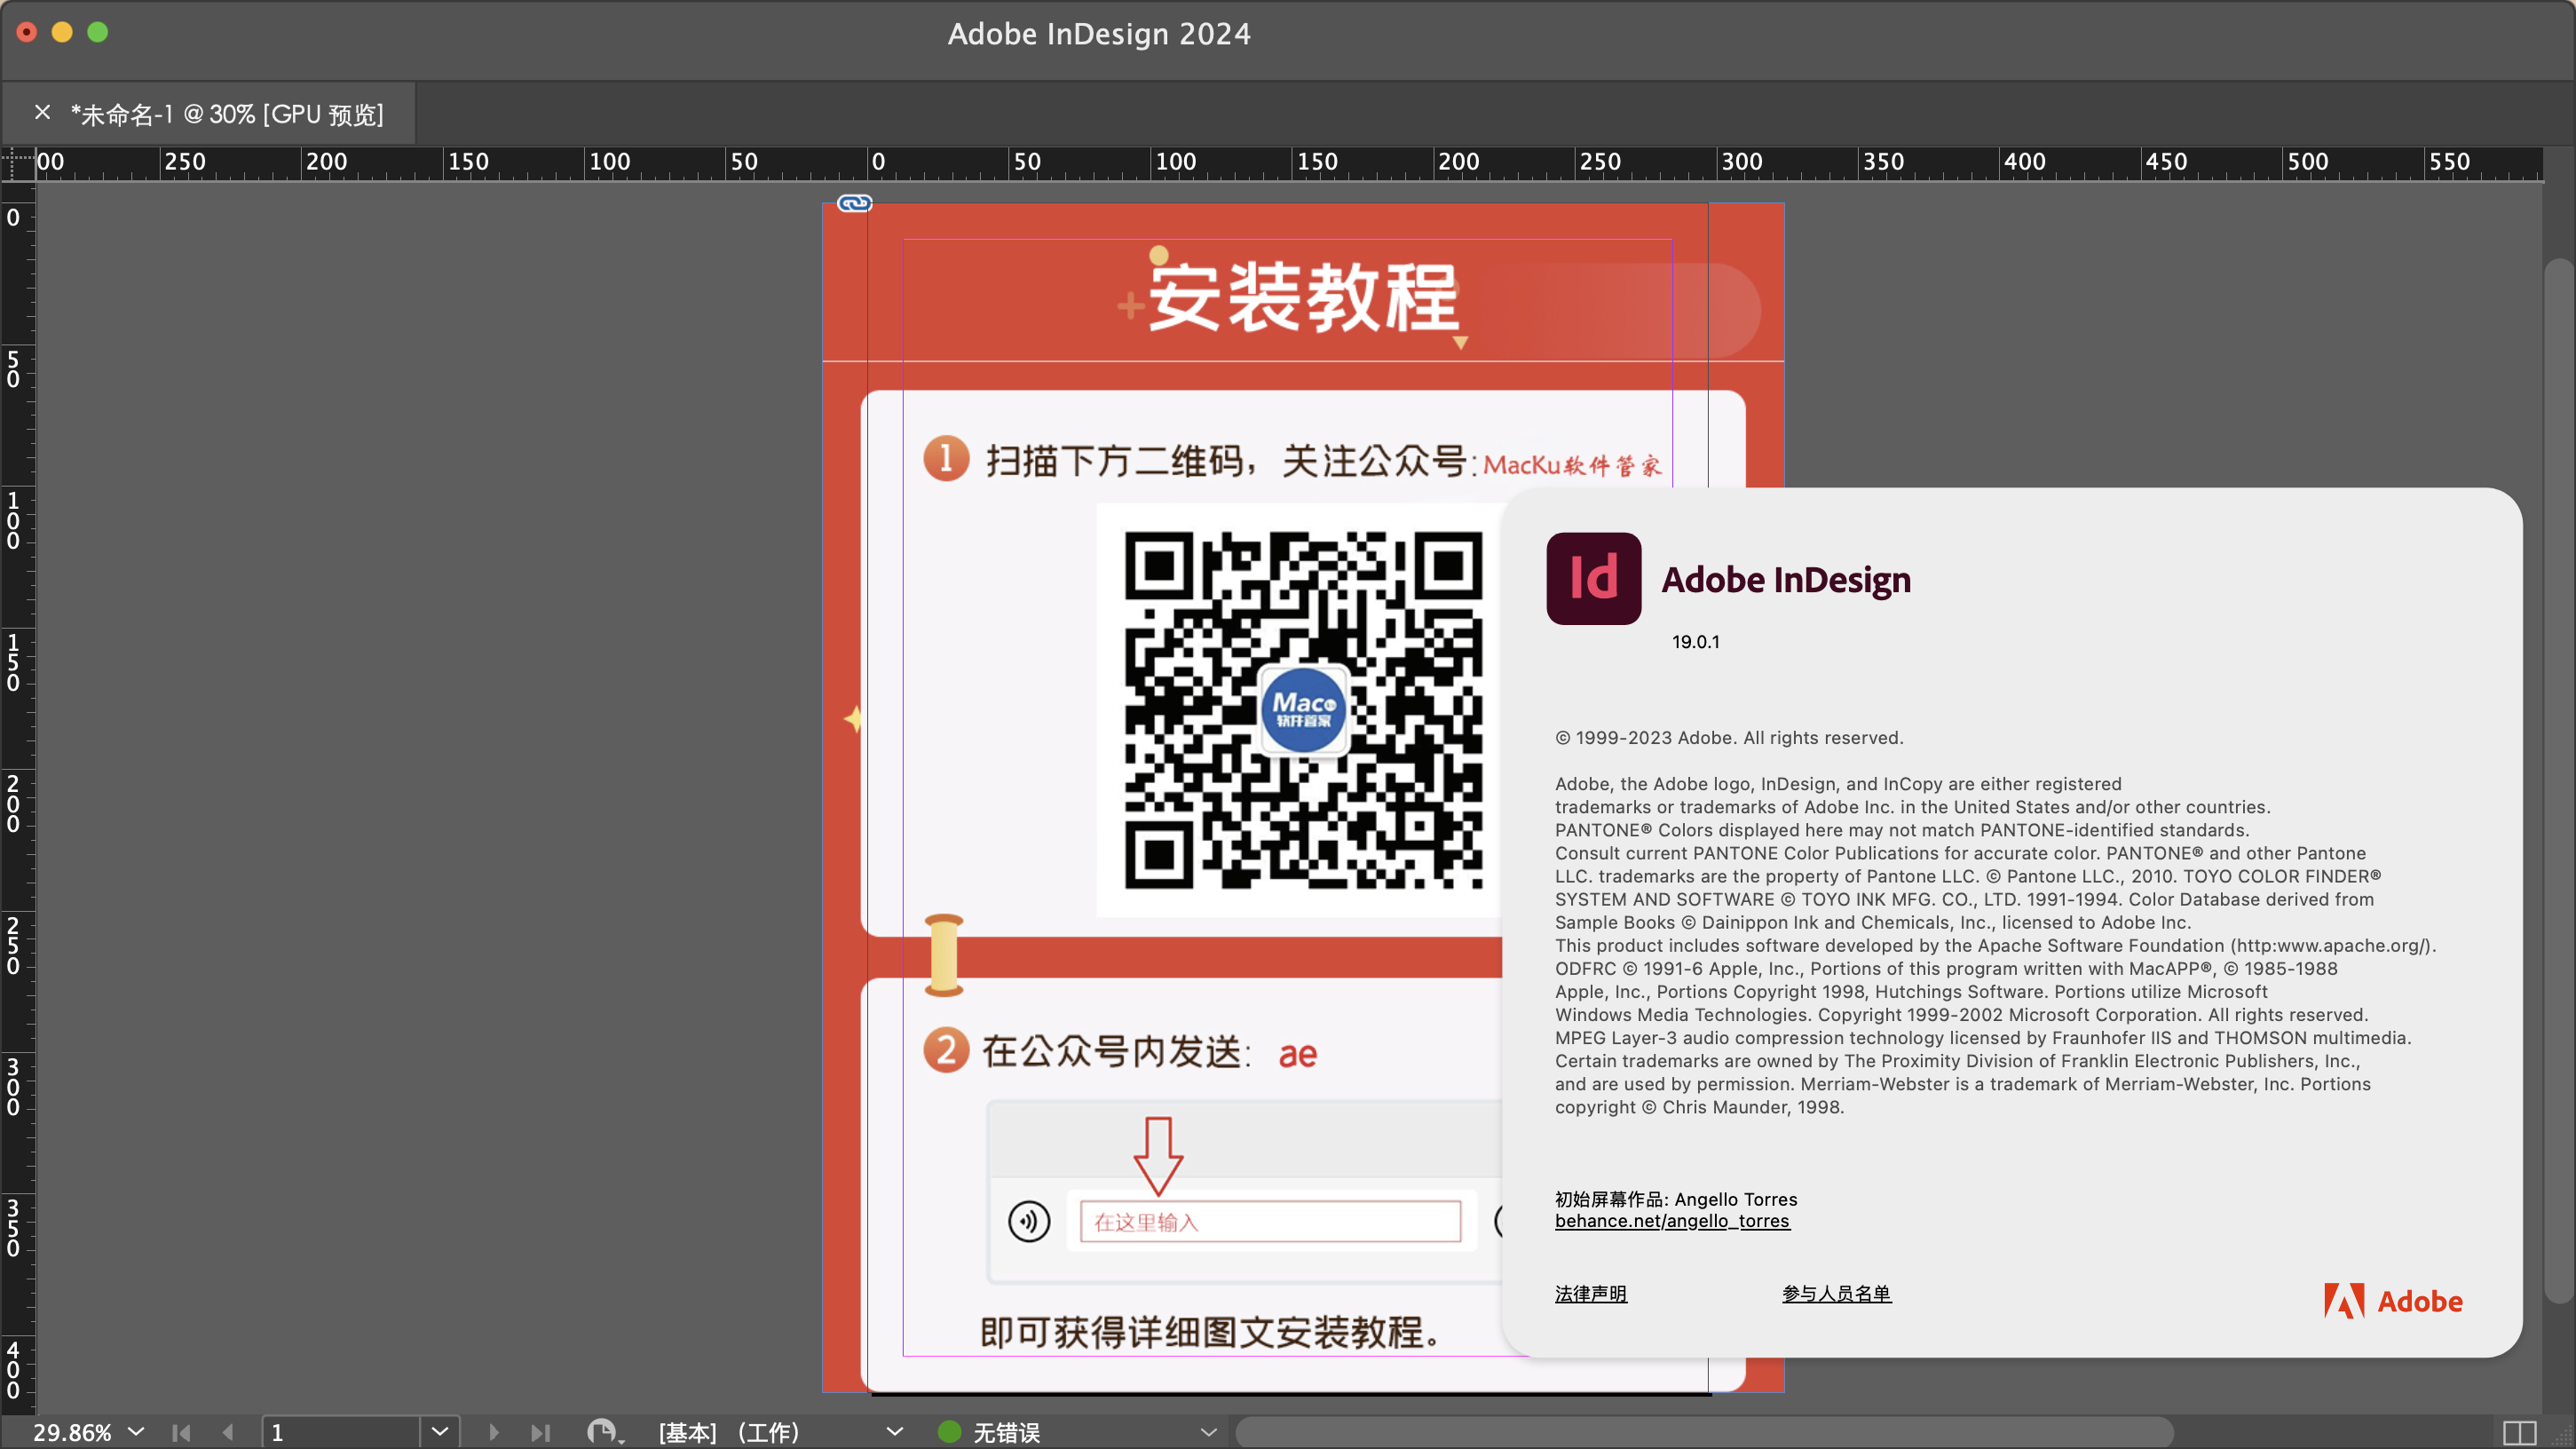
Task: Click the Adobe InDesign title in dialog
Action: click(1785, 579)
